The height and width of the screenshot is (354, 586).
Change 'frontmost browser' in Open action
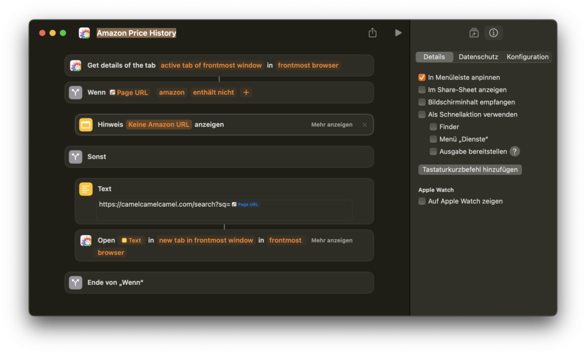pyautogui.click(x=285, y=240)
